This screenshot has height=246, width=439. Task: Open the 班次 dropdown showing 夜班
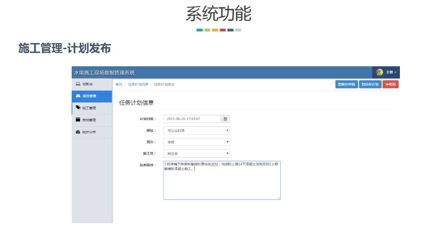coord(197,142)
